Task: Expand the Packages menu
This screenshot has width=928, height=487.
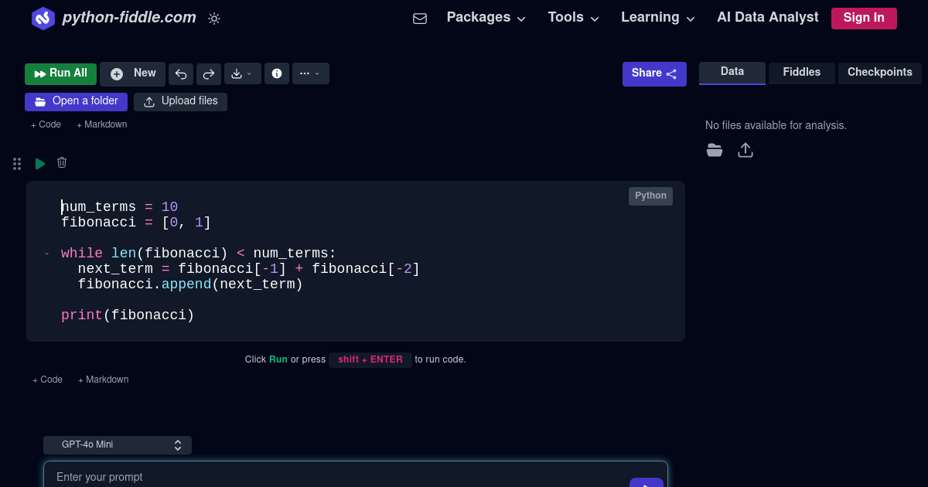Action: pos(486,17)
